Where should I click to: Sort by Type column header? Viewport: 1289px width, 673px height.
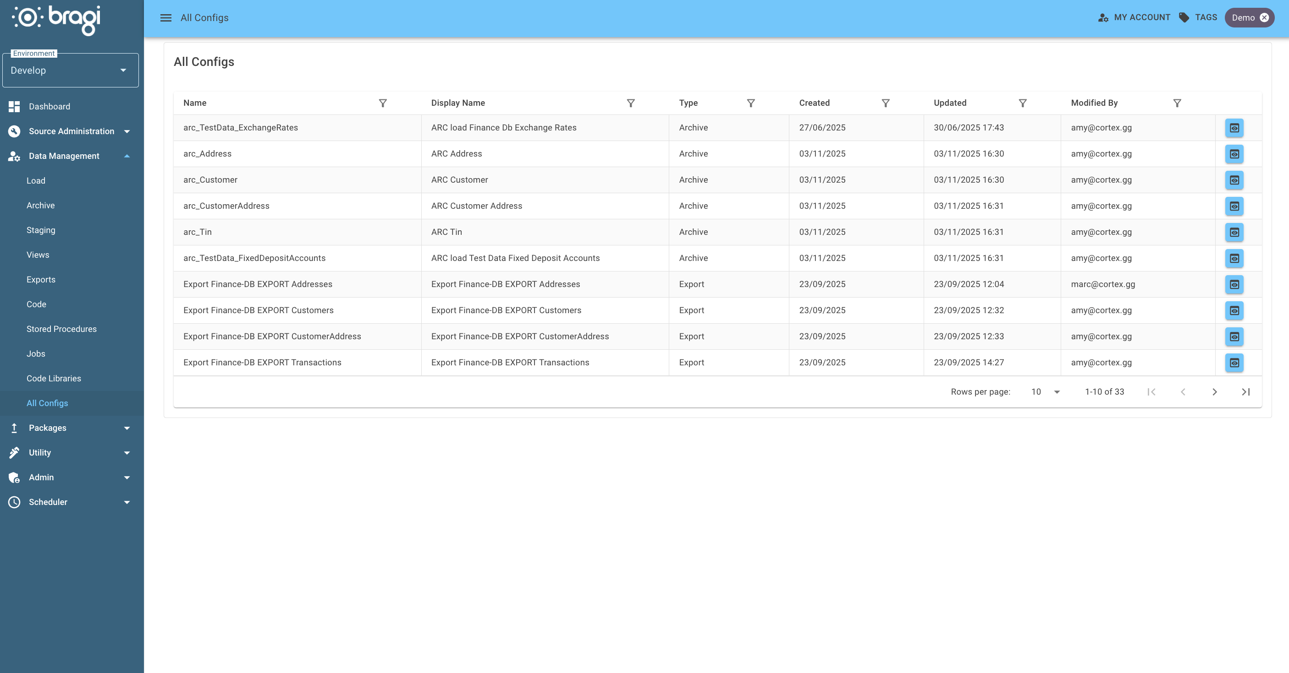[x=688, y=103]
